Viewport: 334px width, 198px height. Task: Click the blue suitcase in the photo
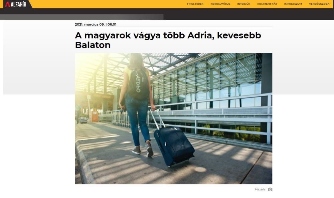[174, 146]
